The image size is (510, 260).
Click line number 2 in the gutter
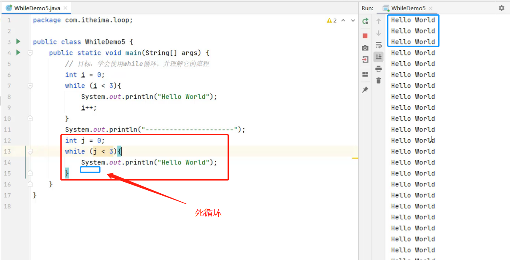click(x=9, y=31)
